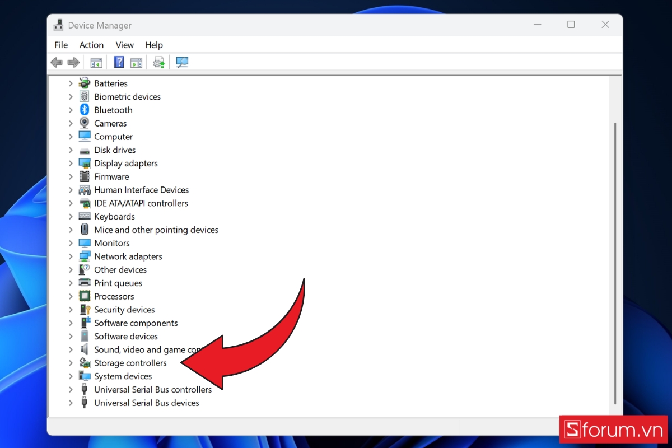Click the printer icon beside Print queues
The height and width of the screenshot is (448, 672).
tap(85, 283)
